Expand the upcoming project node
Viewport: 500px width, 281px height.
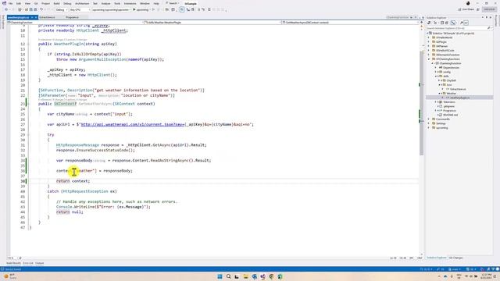click(429, 128)
